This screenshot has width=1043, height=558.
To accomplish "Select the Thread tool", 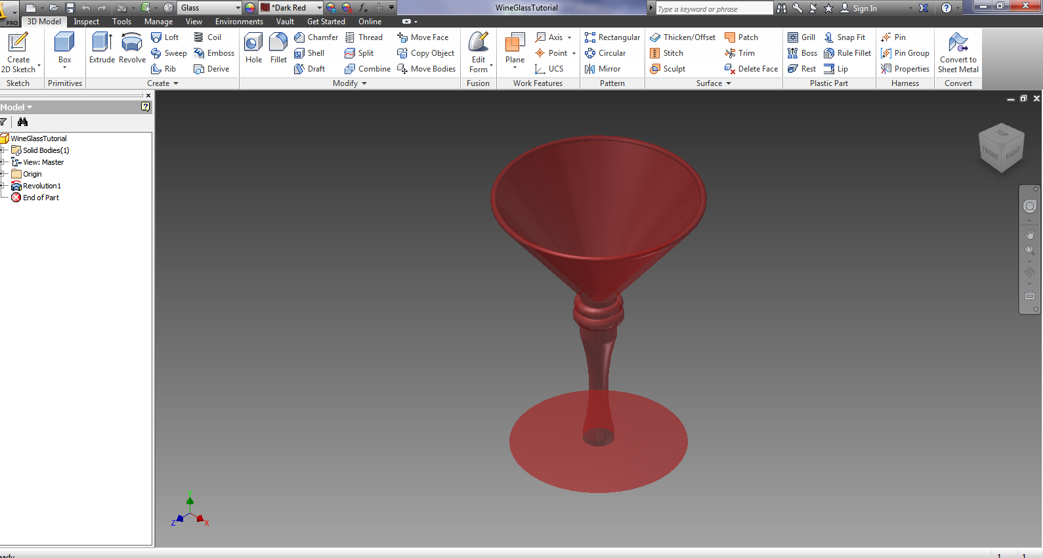I will click(x=364, y=37).
